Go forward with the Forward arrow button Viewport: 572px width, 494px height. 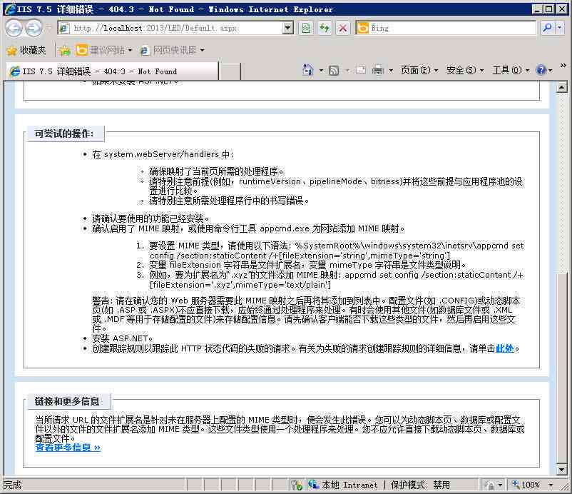34,28
